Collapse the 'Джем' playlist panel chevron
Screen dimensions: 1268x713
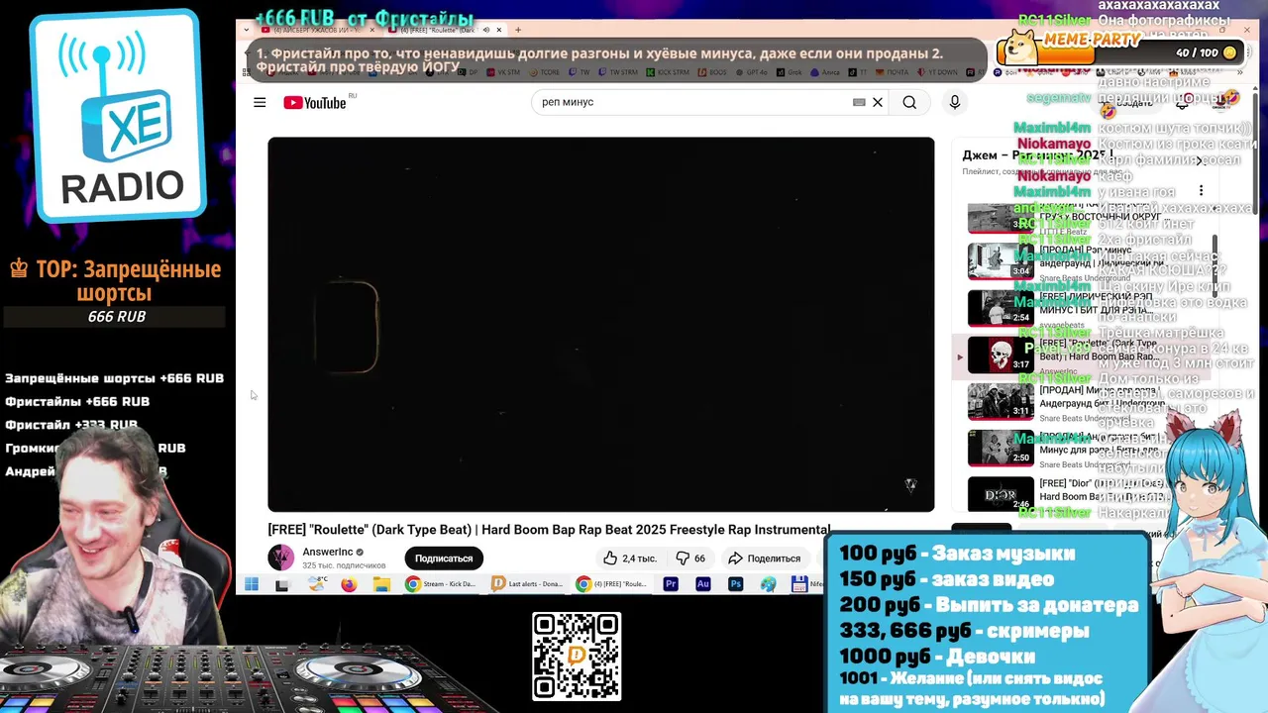tap(1200, 159)
